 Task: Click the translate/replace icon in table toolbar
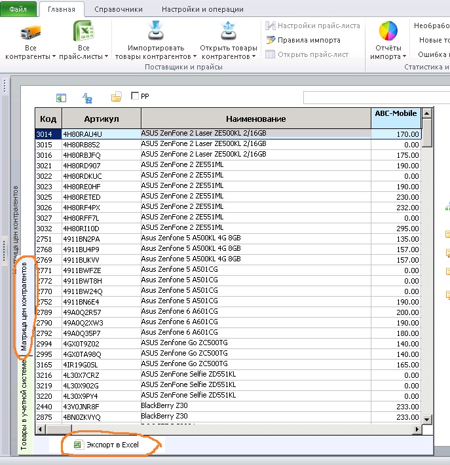pos(87,98)
